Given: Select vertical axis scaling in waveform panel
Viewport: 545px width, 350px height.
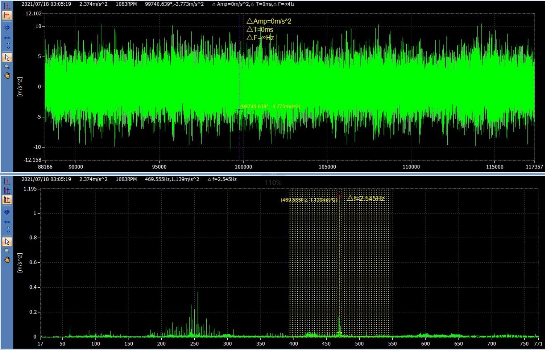Looking at the screenshot, I should click(x=8, y=45).
